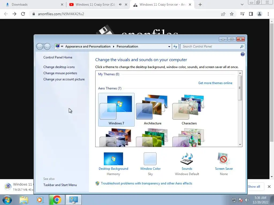Go forward in Control Panel window
The image size is (274, 205).
click(x=47, y=46)
